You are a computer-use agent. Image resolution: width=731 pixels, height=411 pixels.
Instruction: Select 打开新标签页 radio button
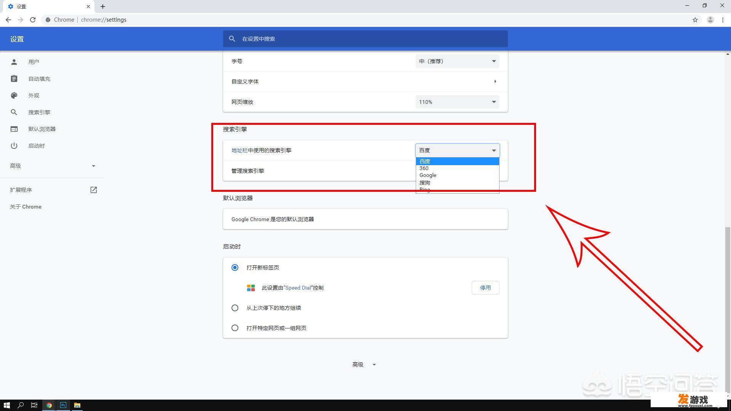pyautogui.click(x=235, y=268)
